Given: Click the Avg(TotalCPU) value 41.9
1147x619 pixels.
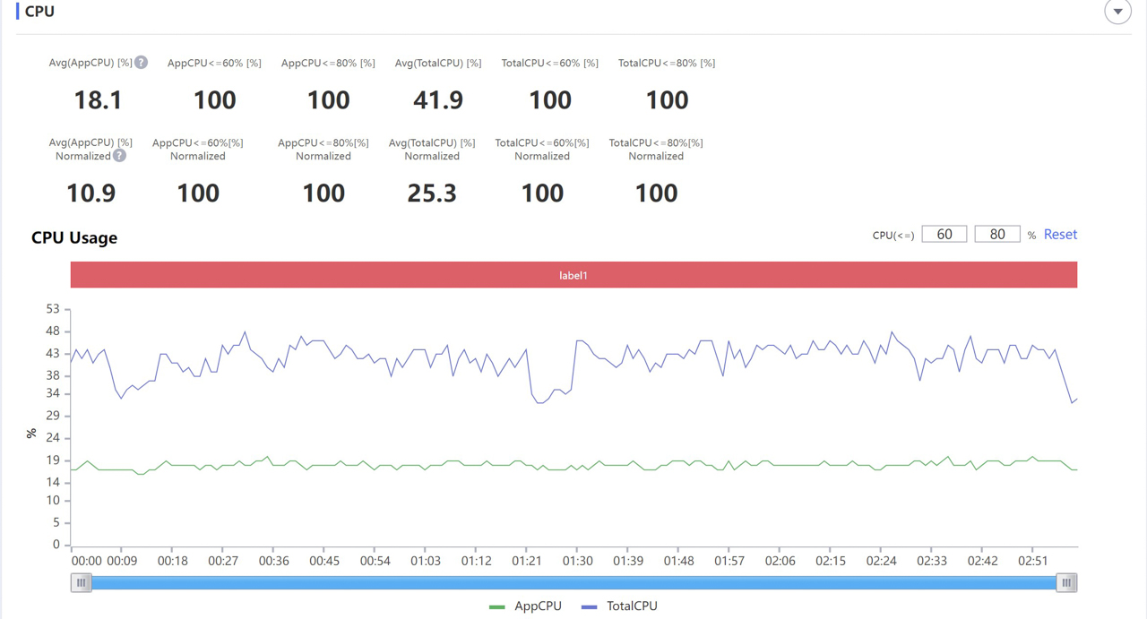Looking at the screenshot, I should tap(438, 100).
